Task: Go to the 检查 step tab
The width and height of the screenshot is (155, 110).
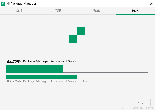Action: (97, 10)
